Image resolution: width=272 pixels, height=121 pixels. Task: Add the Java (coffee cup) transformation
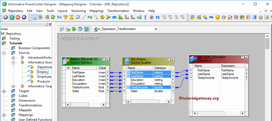click(x=224, y=17)
